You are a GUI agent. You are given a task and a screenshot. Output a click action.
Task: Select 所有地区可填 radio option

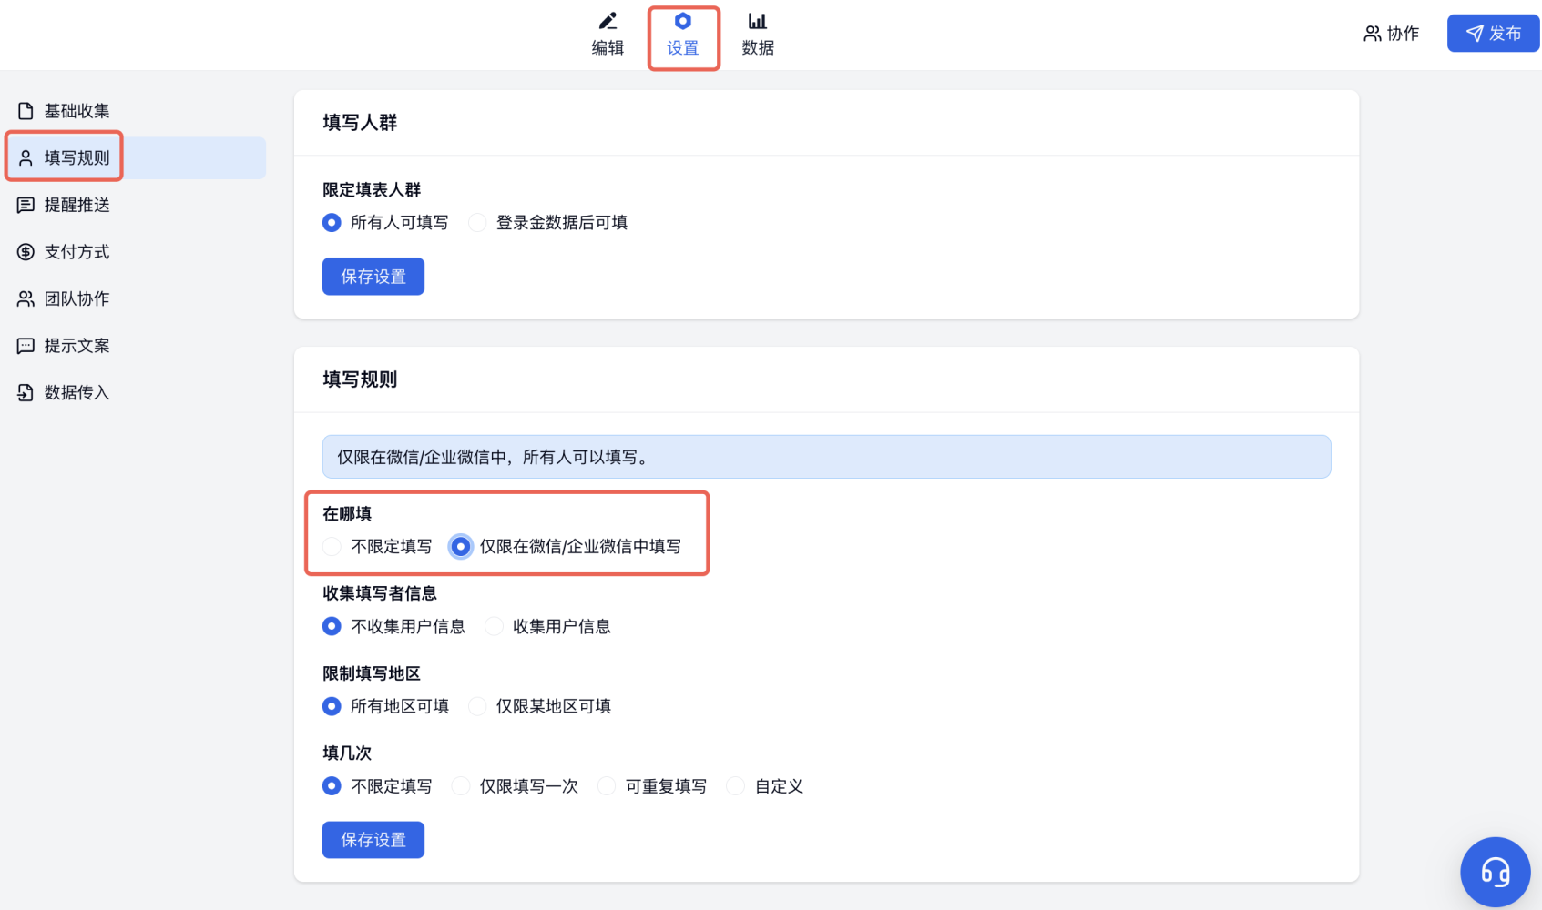(x=332, y=706)
